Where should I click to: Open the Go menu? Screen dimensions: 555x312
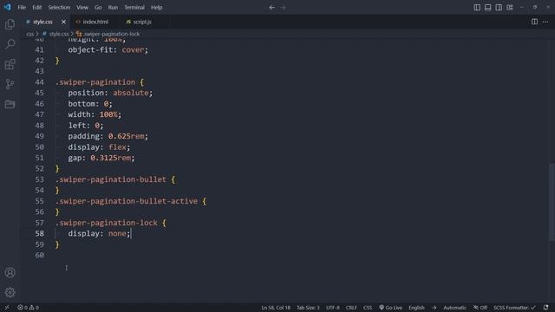tap(98, 8)
